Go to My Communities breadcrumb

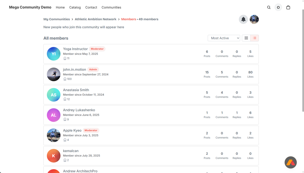[56, 19]
